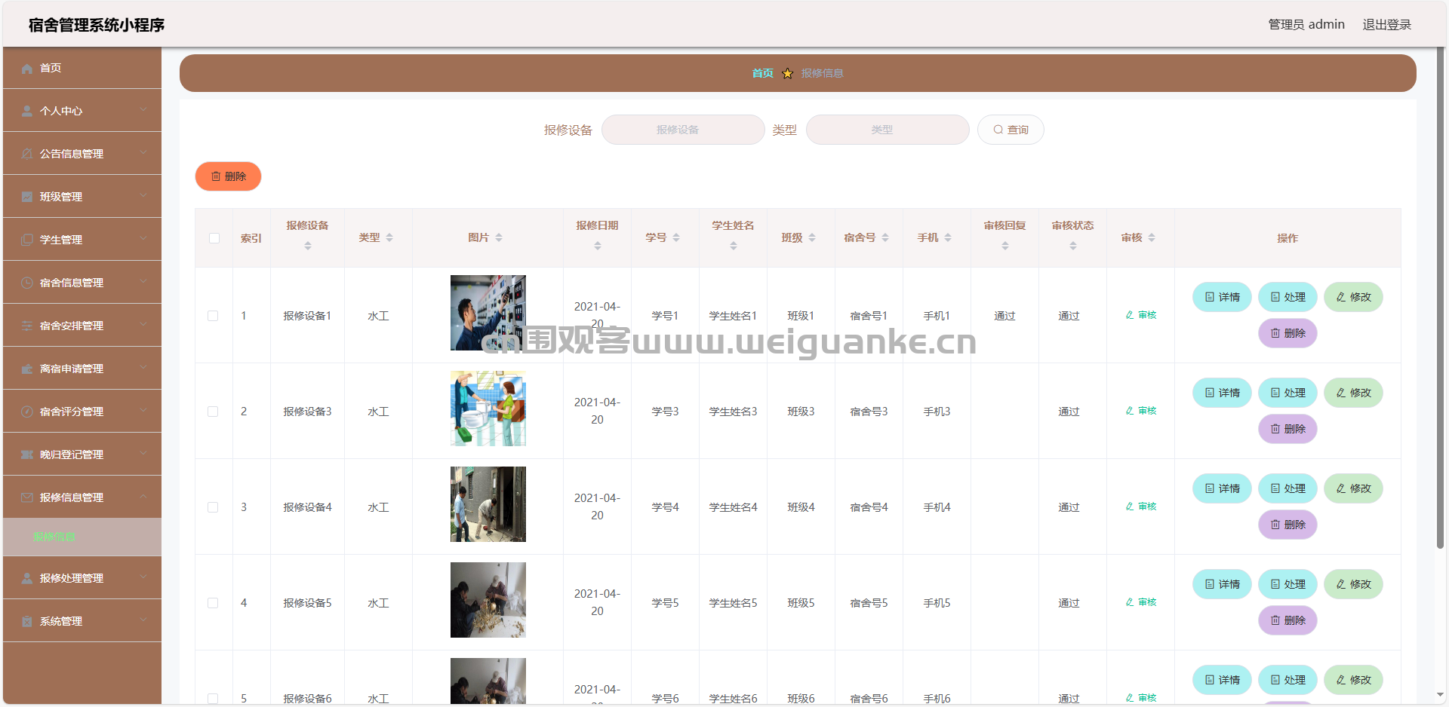Check the box for row 2 报修设备3
The width and height of the screenshot is (1449, 707).
point(213,412)
